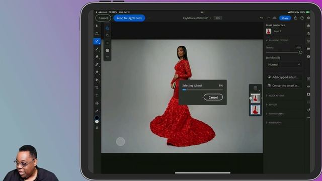This screenshot has width=322, height=181.
Task: Return to Lightroom via status bar link
Action: pos(102,12)
